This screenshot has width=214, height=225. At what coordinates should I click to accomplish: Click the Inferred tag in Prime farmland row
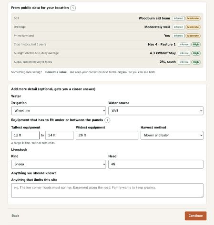click(178, 36)
